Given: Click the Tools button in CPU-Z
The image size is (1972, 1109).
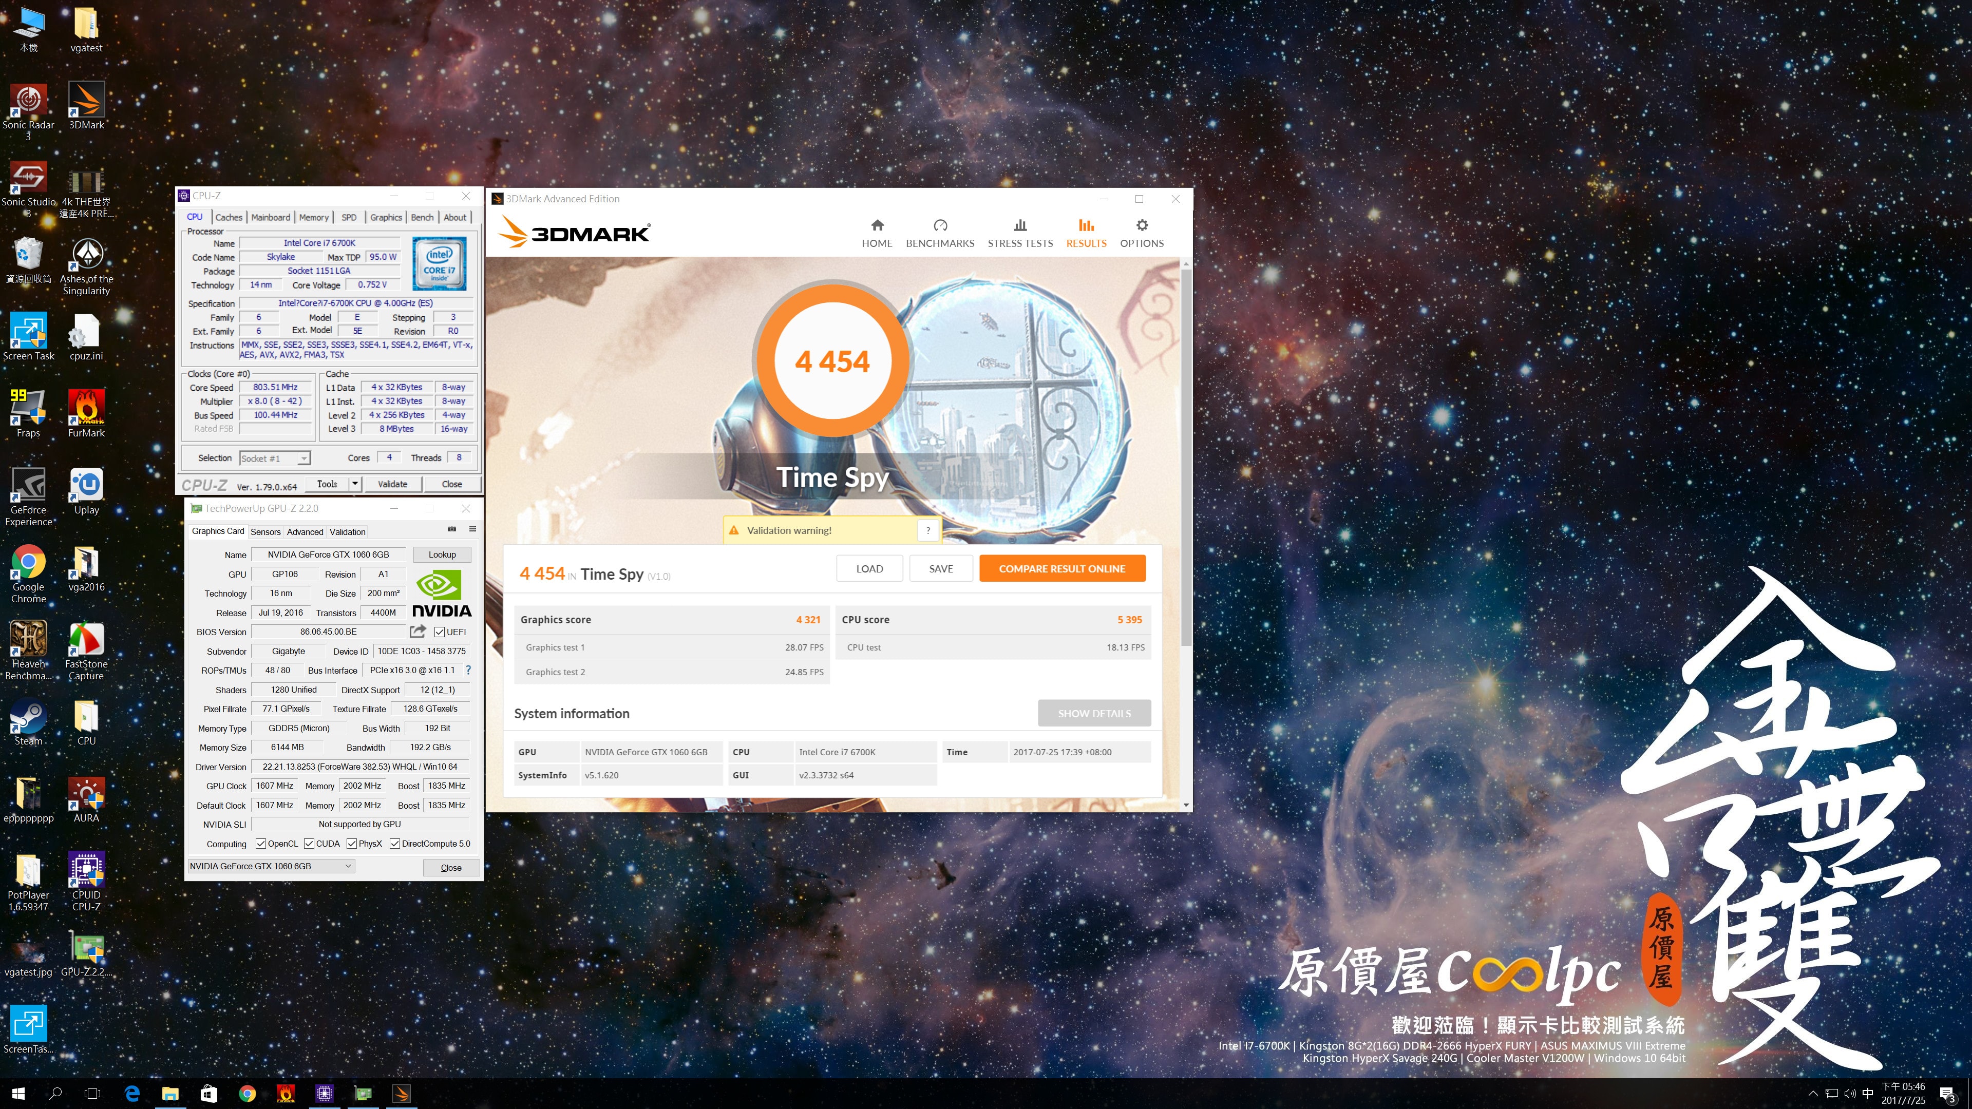Looking at the screenshot, I should 327,484.
